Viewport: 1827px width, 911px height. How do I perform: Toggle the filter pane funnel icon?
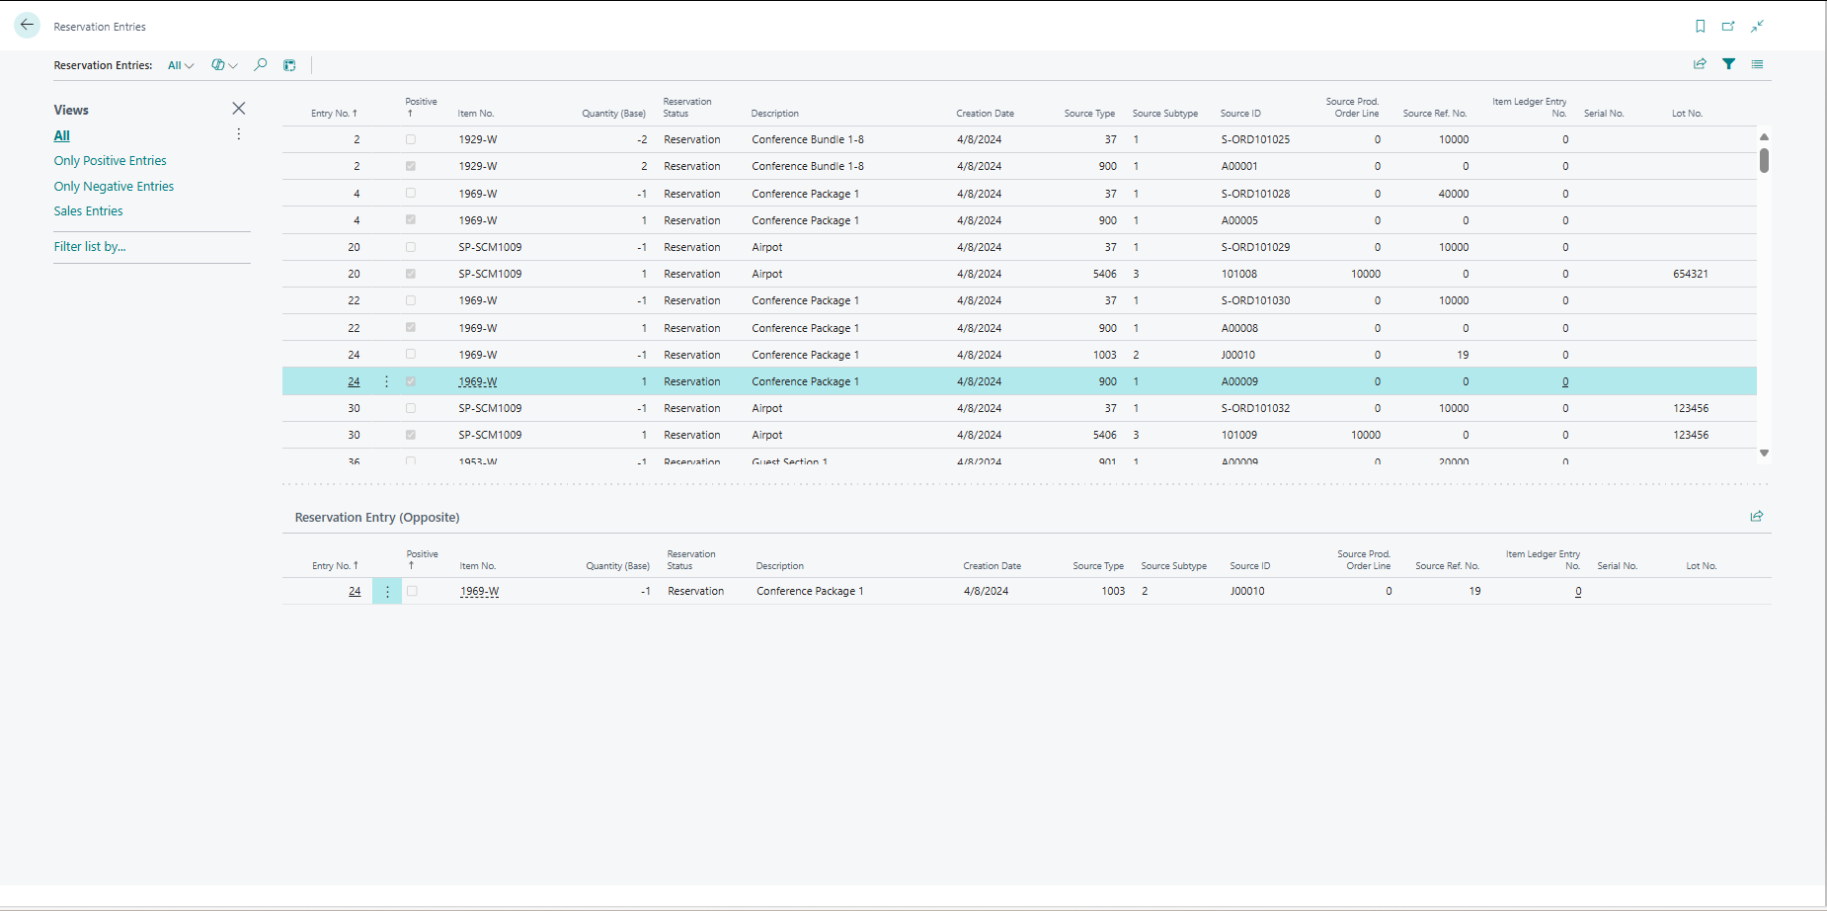point(1728,64)
